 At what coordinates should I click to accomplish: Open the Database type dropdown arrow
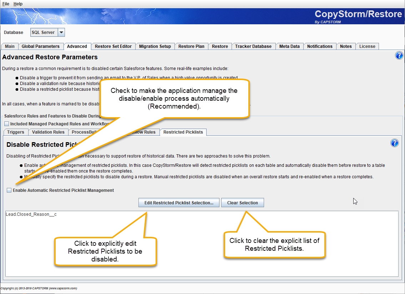tap(61, 32)
